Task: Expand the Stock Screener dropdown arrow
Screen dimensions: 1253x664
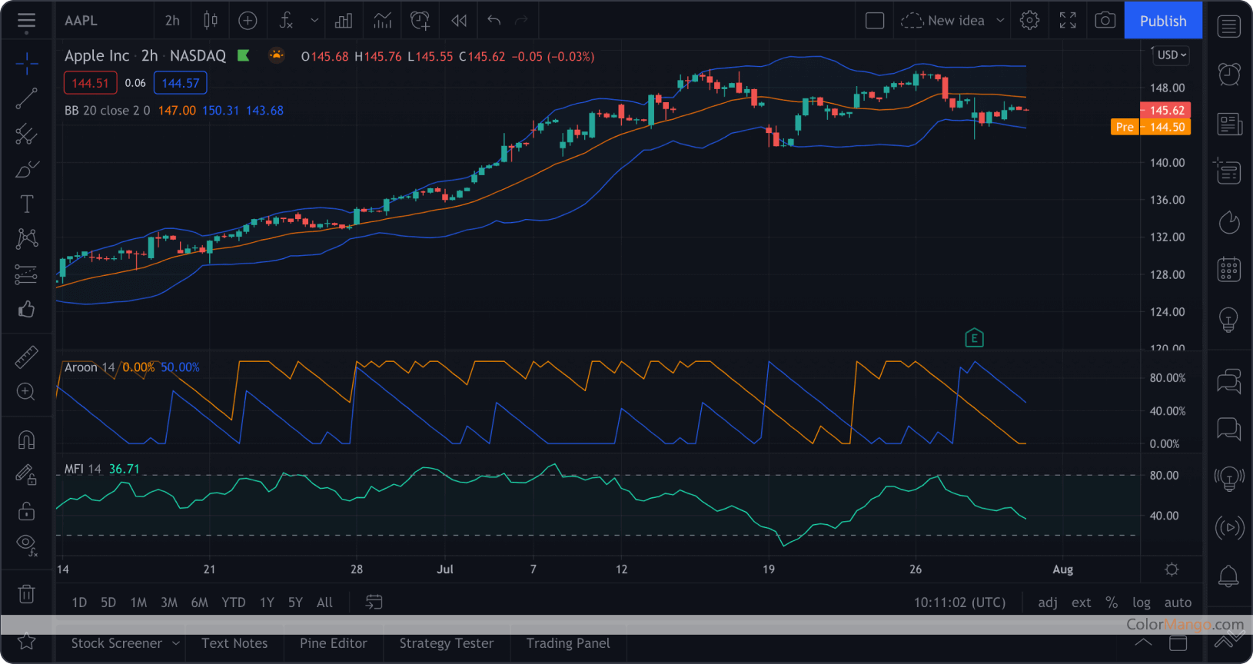Action: click(x=176, y=643)
